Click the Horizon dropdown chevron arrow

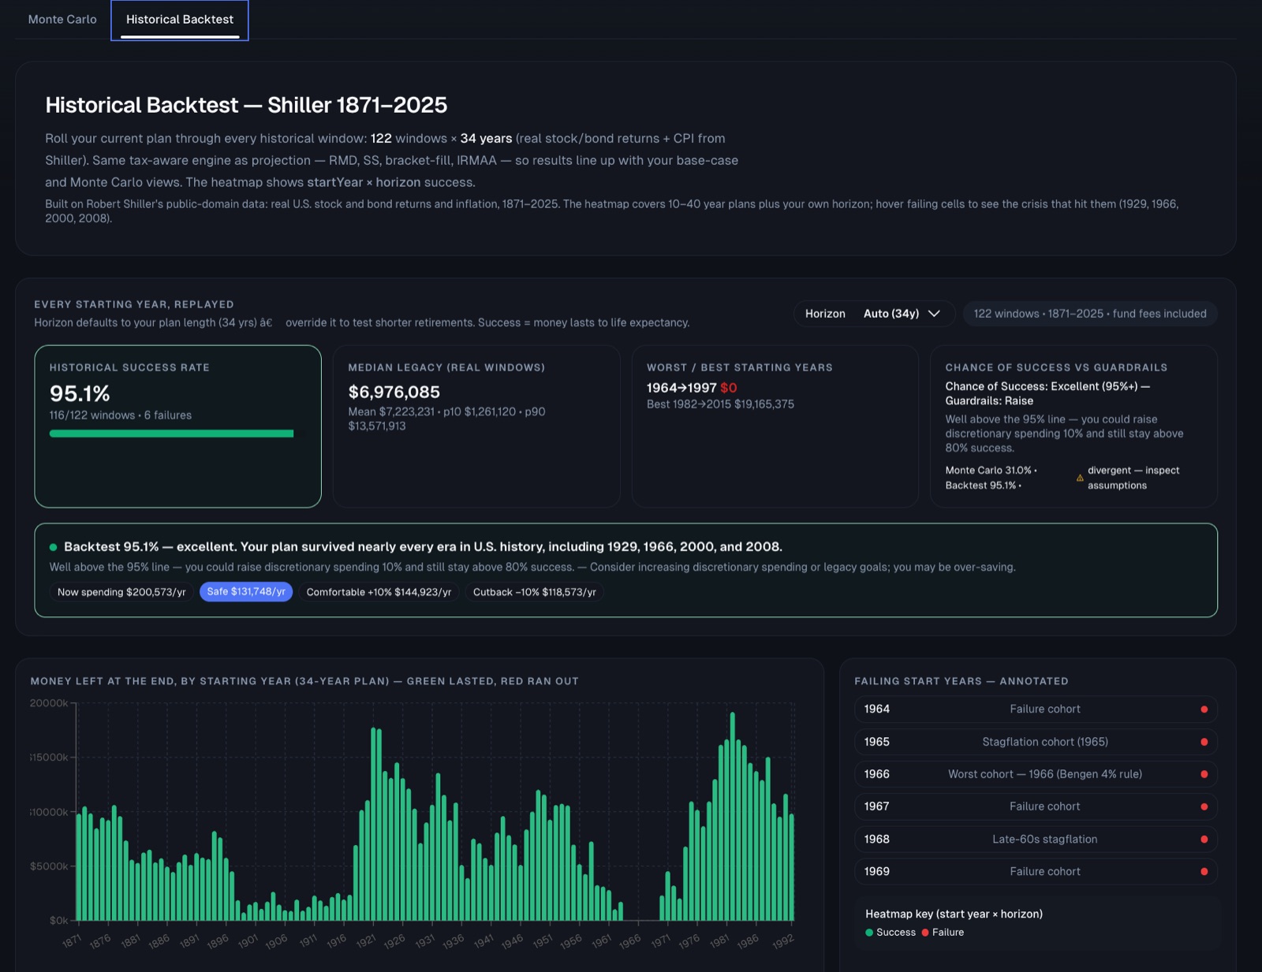click(x=935, y=314)
